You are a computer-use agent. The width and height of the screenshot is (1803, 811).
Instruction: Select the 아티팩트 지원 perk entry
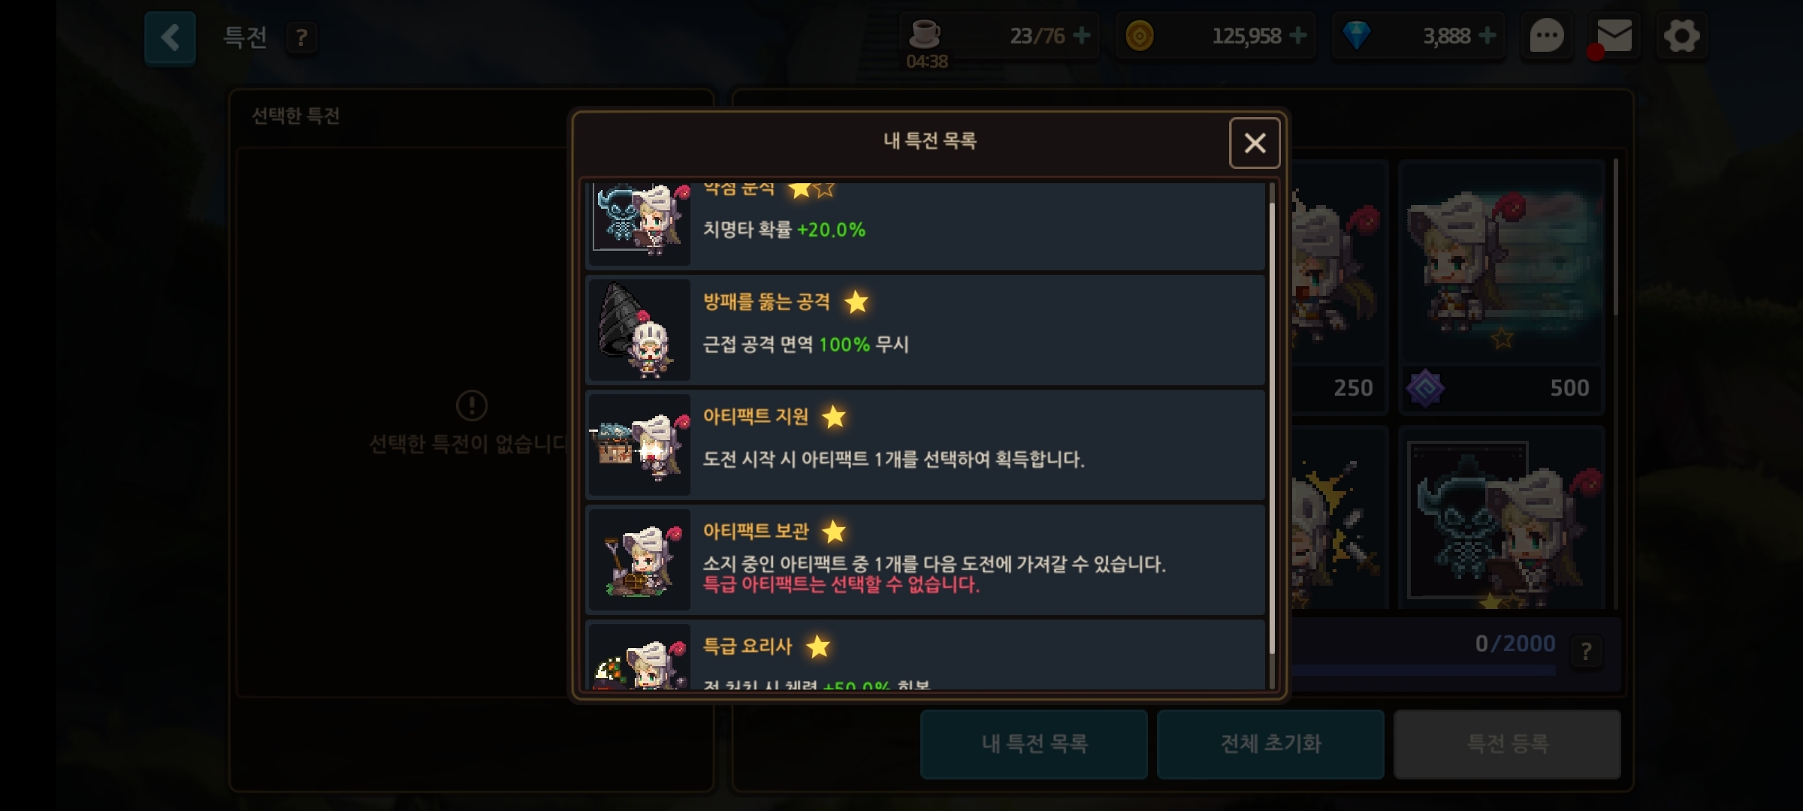(x=926, y=445)
